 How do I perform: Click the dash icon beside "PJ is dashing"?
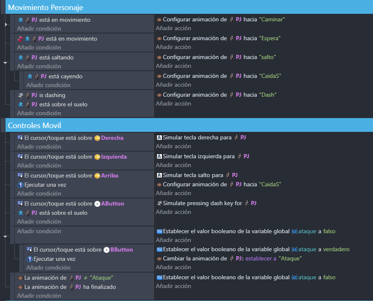[x=20, y=95]
